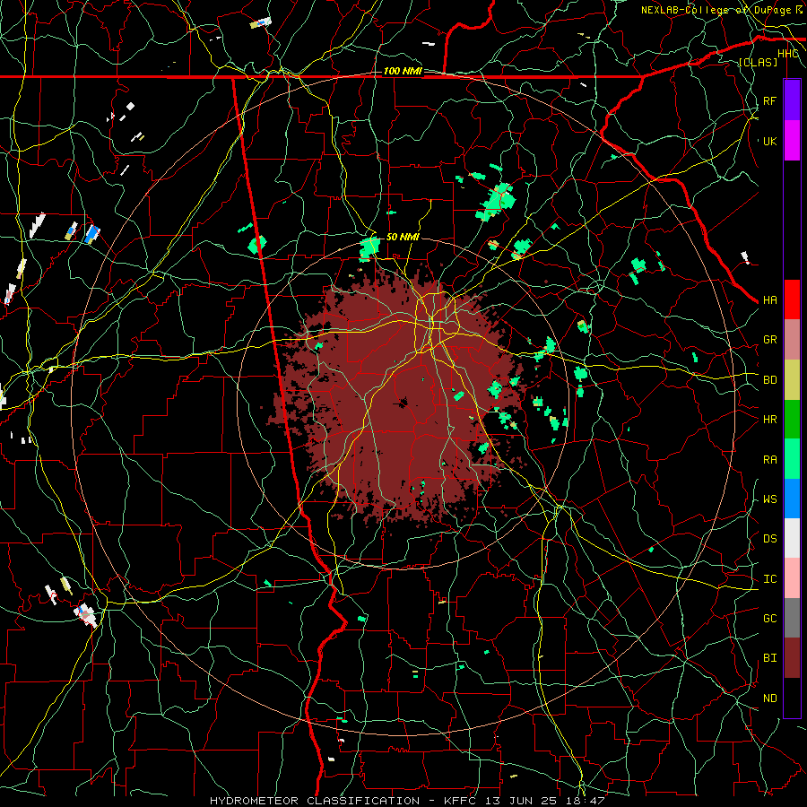
Task: Click the '50 NMI' range ring label
Action: (x=403, y=237)
